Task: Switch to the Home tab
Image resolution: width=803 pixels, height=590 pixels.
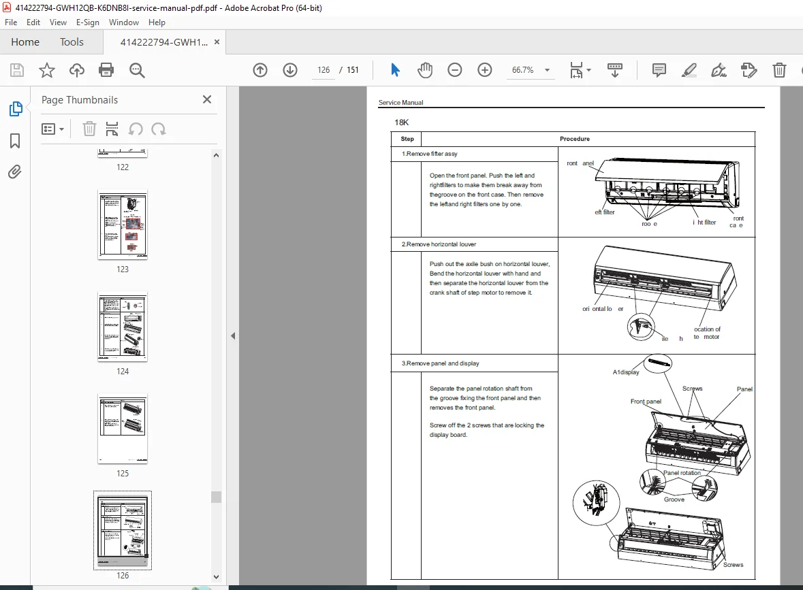Action: pyautogui.click(x=25, y=42)
